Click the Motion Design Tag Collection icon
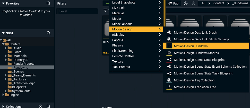 (169, 80)
